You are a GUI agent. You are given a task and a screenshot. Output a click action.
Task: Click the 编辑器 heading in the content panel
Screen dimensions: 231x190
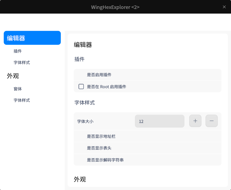[x=83, y=45]
